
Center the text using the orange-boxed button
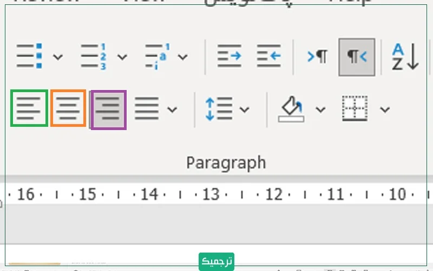pos(68,108)
